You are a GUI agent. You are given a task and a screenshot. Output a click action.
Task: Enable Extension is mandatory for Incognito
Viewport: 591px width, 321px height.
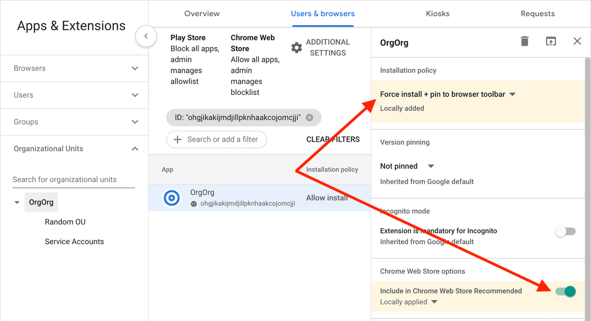pyautogui.click(x=565, y=231)
